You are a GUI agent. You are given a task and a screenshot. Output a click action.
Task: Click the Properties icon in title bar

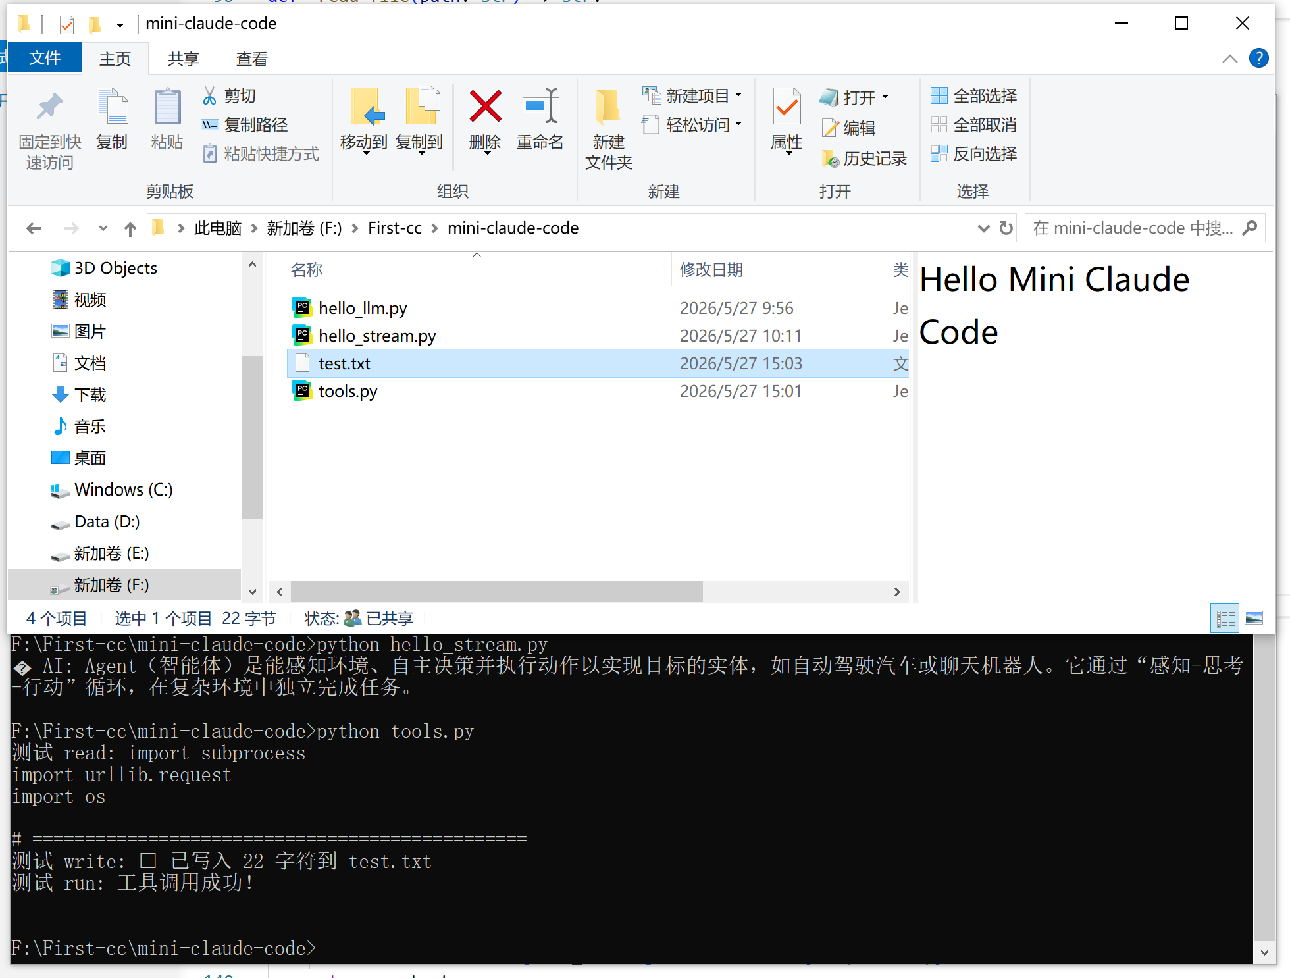pyautogui.click(x=66, y=24)
